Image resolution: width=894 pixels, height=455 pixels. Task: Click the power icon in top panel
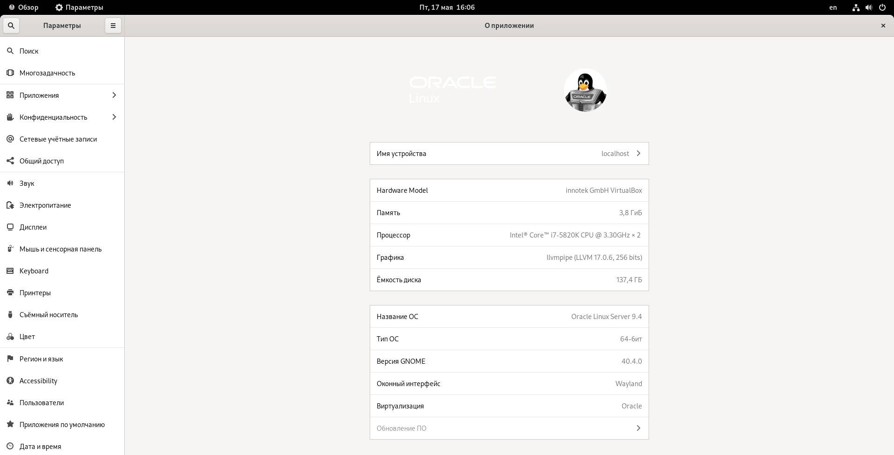pos(882,7)
